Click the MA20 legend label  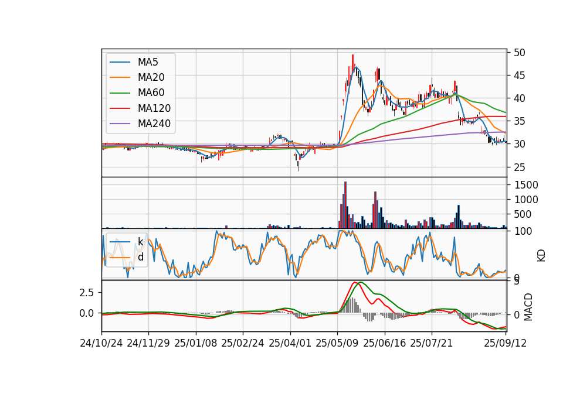(151, 77)
